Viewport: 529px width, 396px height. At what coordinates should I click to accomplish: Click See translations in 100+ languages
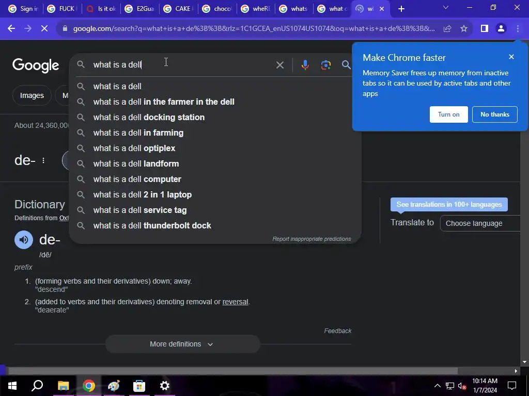coord(449,204)
